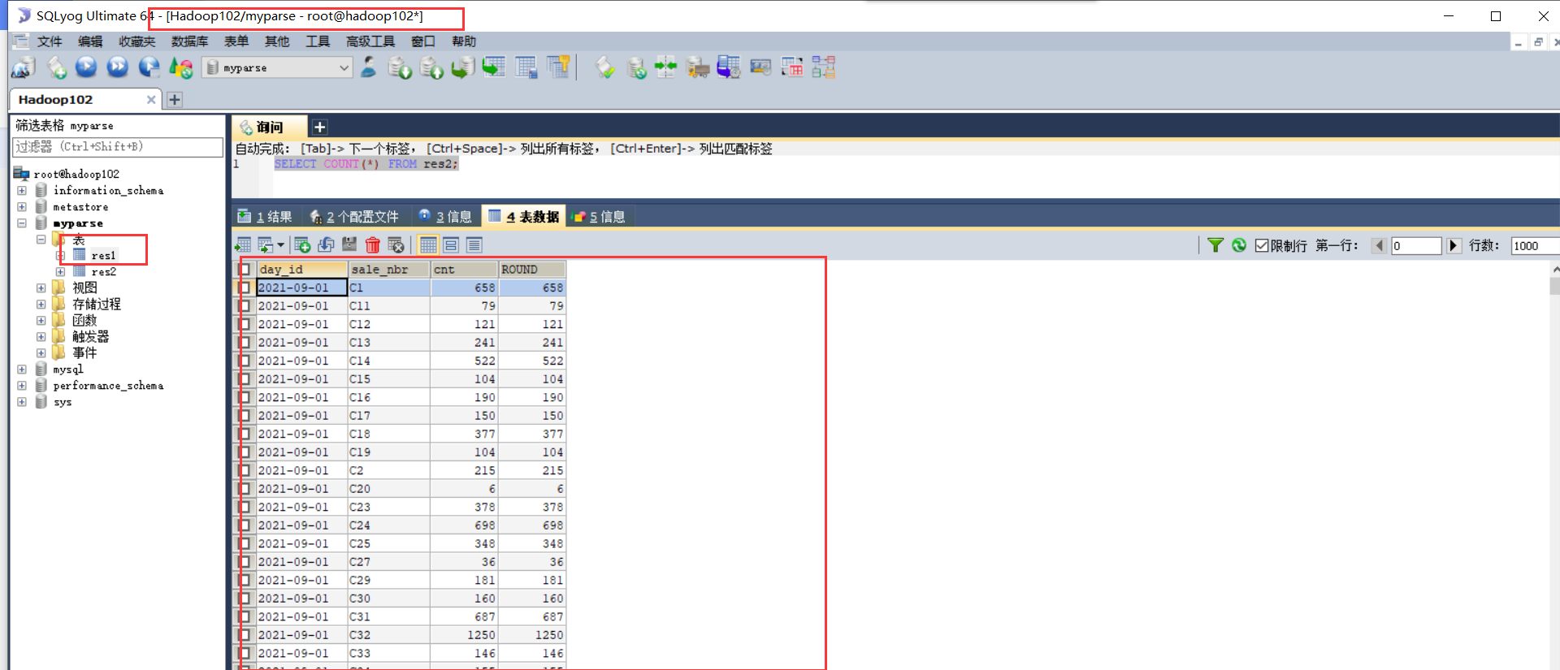Sort by the sale_nbr column header
This screenshot has height=670, width=1560.
(x=389, y=270)
